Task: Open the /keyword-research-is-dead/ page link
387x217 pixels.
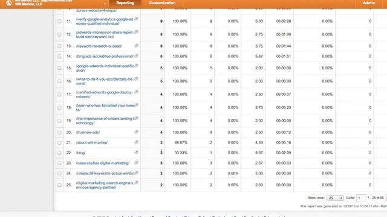Action: pyautogui.click(x=99, y=46)
